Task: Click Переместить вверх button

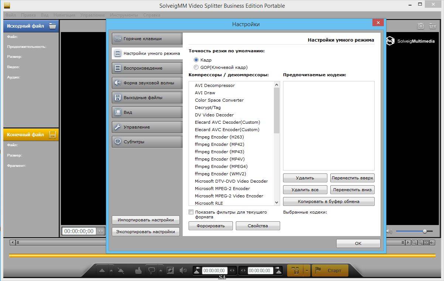Action: point(352,178)
